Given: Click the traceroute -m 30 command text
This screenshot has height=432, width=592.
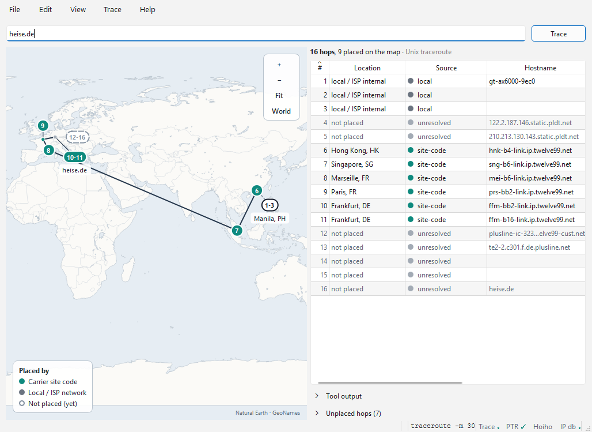Looking at the screenshot, I should [442, 426].
